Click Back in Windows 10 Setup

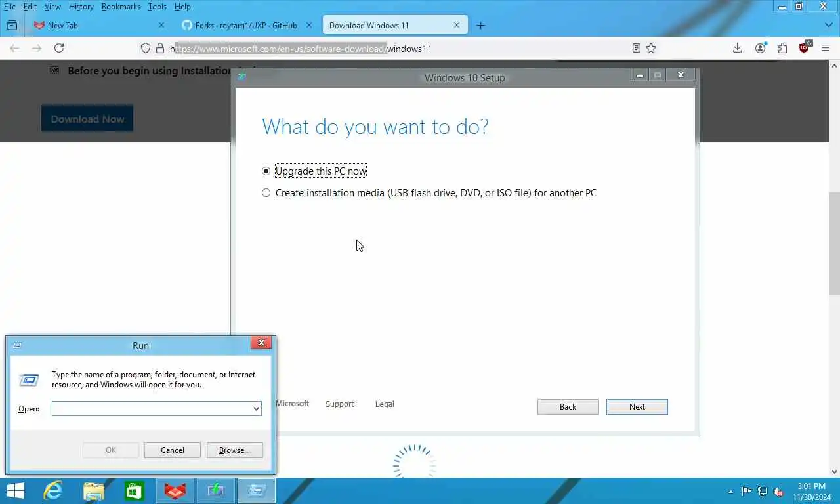coord(568,407)
